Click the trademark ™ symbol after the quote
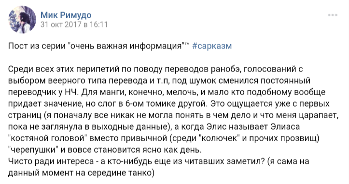The height and width of the screenshot is (184, 349). pos(186,44)
